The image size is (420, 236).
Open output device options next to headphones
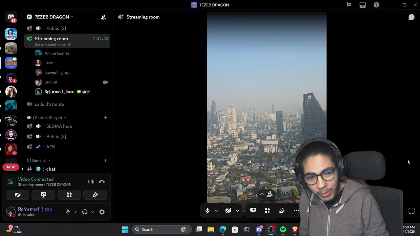point(92,212)
